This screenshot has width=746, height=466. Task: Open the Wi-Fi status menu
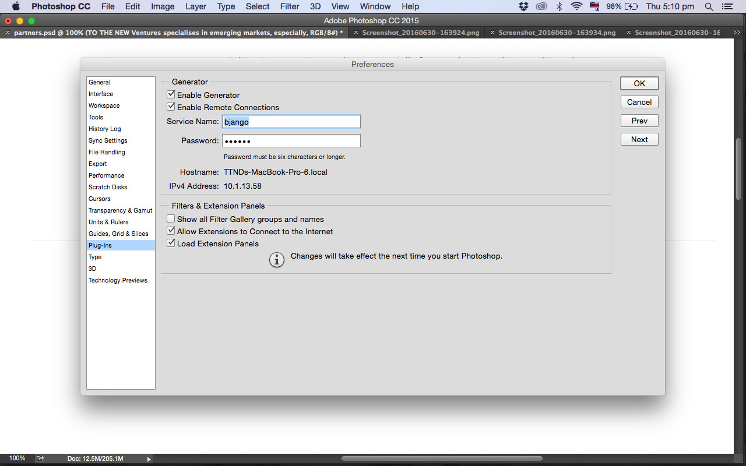[576, 6]
